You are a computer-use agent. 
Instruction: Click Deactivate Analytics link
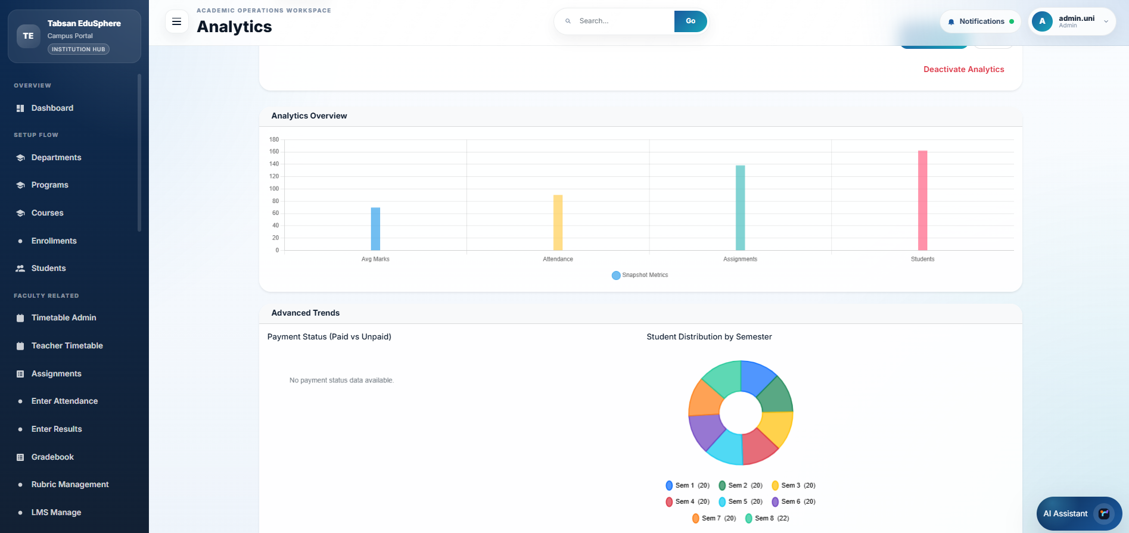(x=963, y=69)
